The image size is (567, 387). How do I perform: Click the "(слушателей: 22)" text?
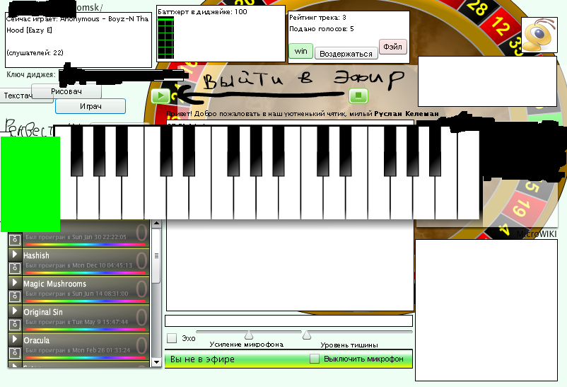point(35,53)
